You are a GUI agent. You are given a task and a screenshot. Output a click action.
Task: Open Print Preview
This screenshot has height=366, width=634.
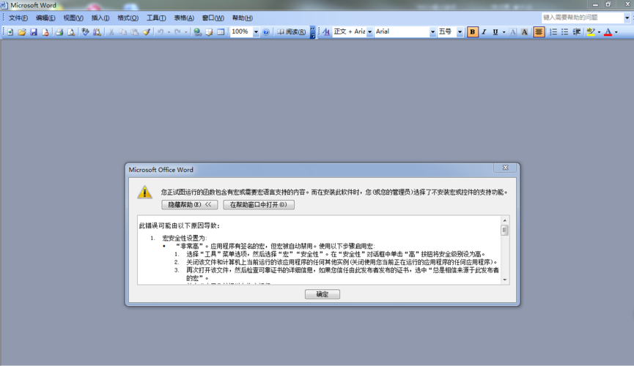click(x=71, y=32)
